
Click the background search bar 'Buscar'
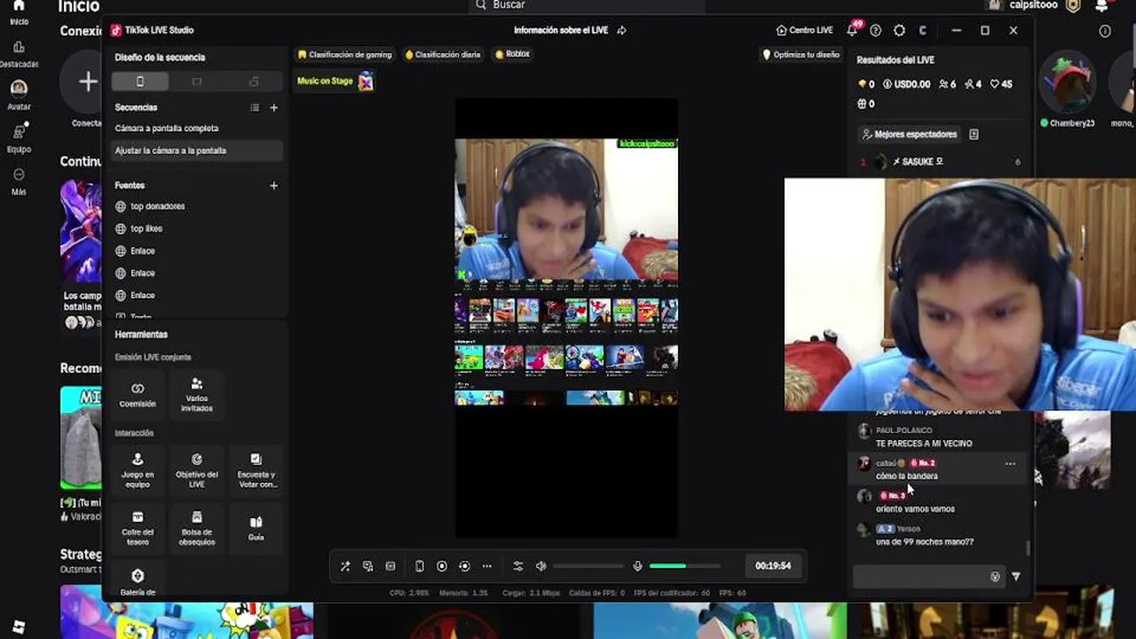(x=588, y=5)
